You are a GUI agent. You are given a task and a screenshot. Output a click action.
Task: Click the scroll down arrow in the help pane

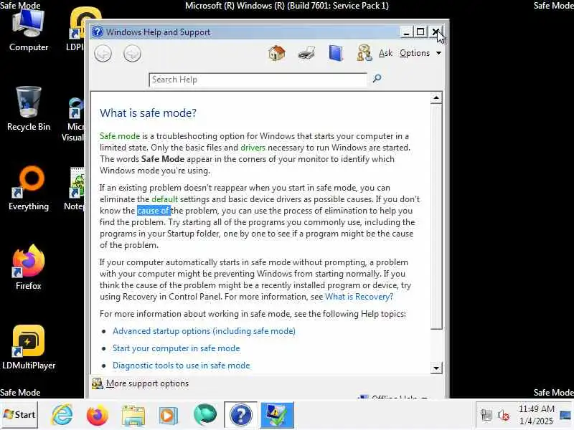pos(436,368)
